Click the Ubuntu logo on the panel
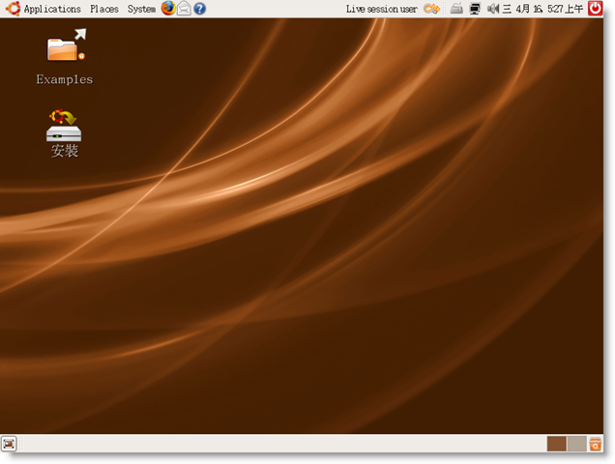The height and width of the screenshot is (464, 615). tap(13, 9)
